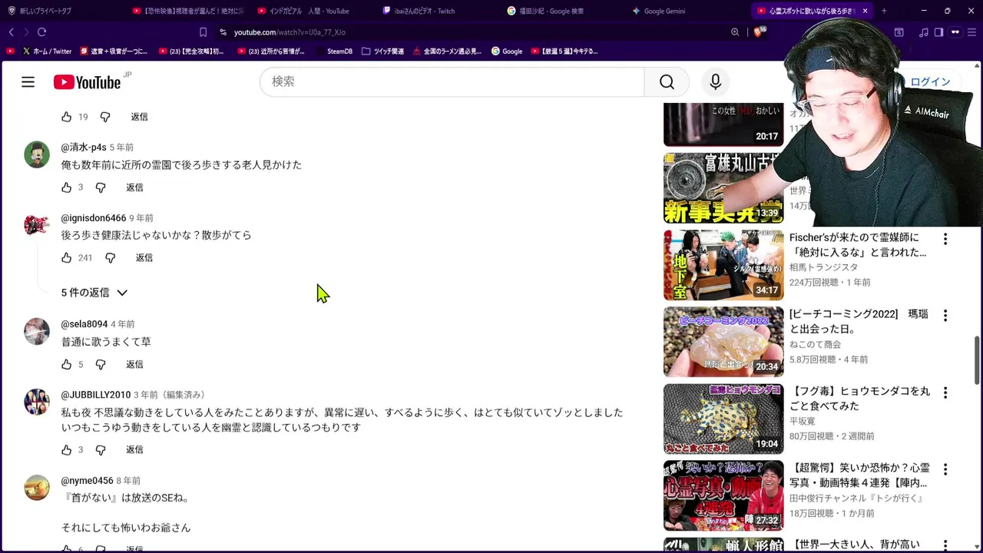This screenshot has width=983, height=553.
Task: Open the video title ヒョウモンダコを丸ごと食べてみた
Action: 859,399
